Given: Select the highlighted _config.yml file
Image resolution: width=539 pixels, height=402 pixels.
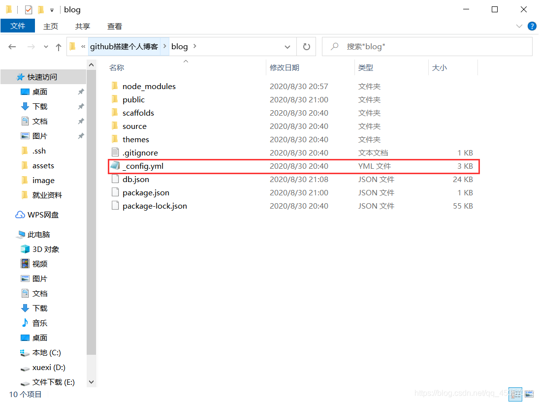Looking at the screenshot, I should click(143, 166).
